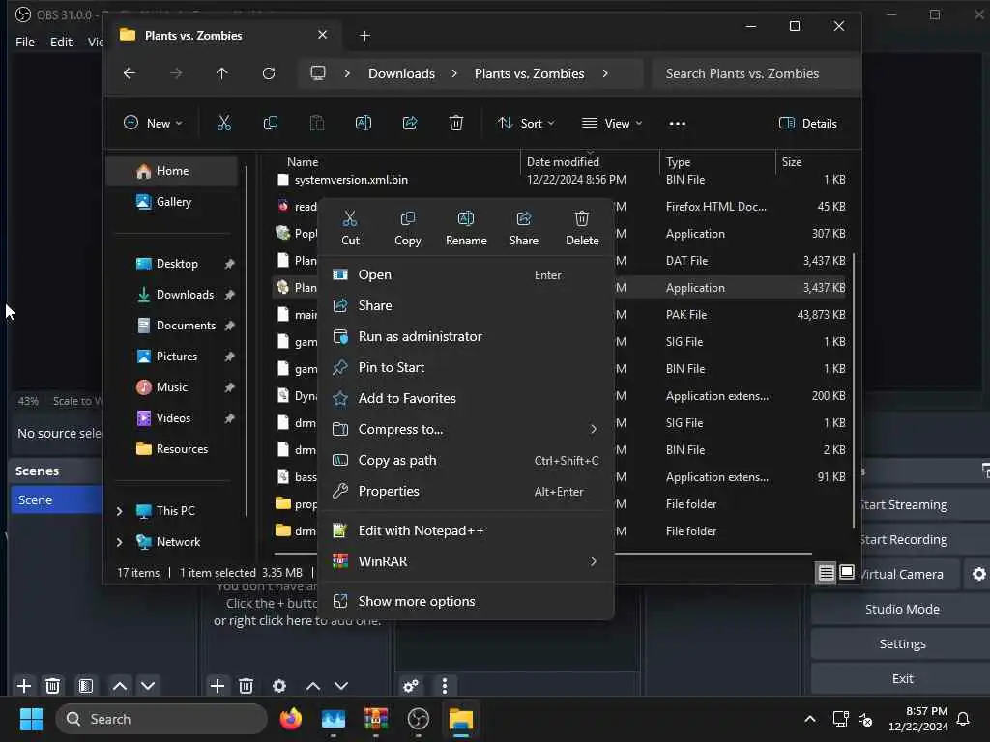The height and width of the screenshot is (742, 990).
Task: Open the New dropdown in Explorer
Action: pos(154,123)
